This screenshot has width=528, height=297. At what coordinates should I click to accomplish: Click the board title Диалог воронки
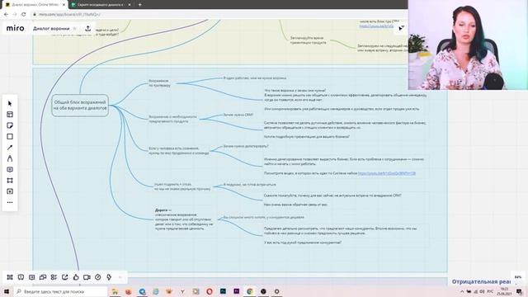51,29
